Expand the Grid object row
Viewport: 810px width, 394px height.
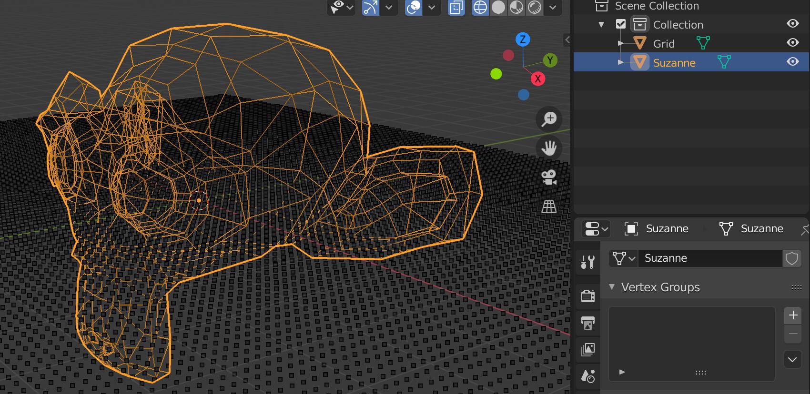[x=620, y=43]
